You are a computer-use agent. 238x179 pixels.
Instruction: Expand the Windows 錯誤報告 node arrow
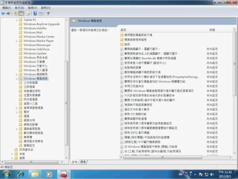coord(16,74)
